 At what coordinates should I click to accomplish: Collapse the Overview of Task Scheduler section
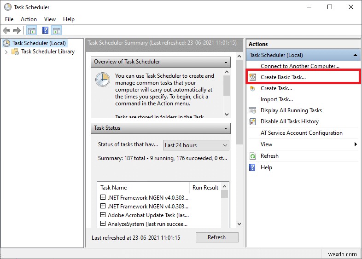pyautogui.click(x=226, y=62)
